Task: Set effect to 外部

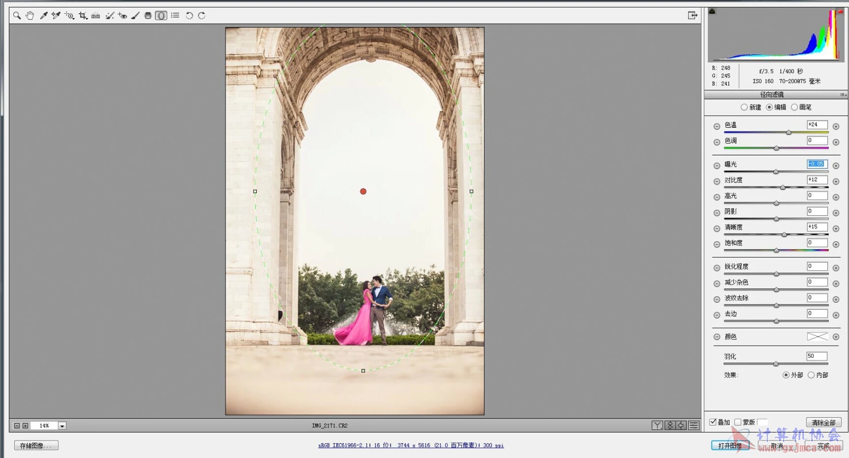Action: 786,375
